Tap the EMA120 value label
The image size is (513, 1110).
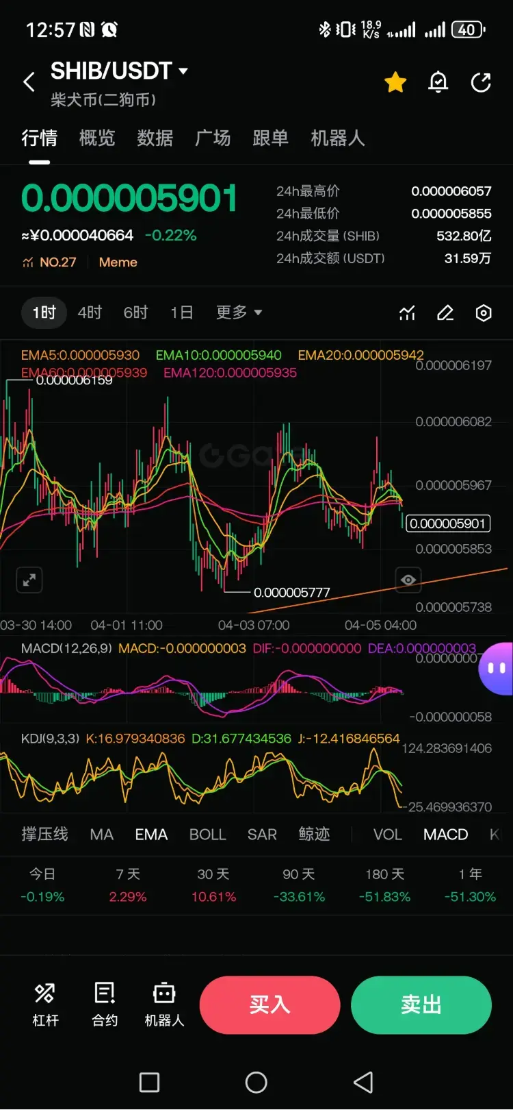(230, 373)
